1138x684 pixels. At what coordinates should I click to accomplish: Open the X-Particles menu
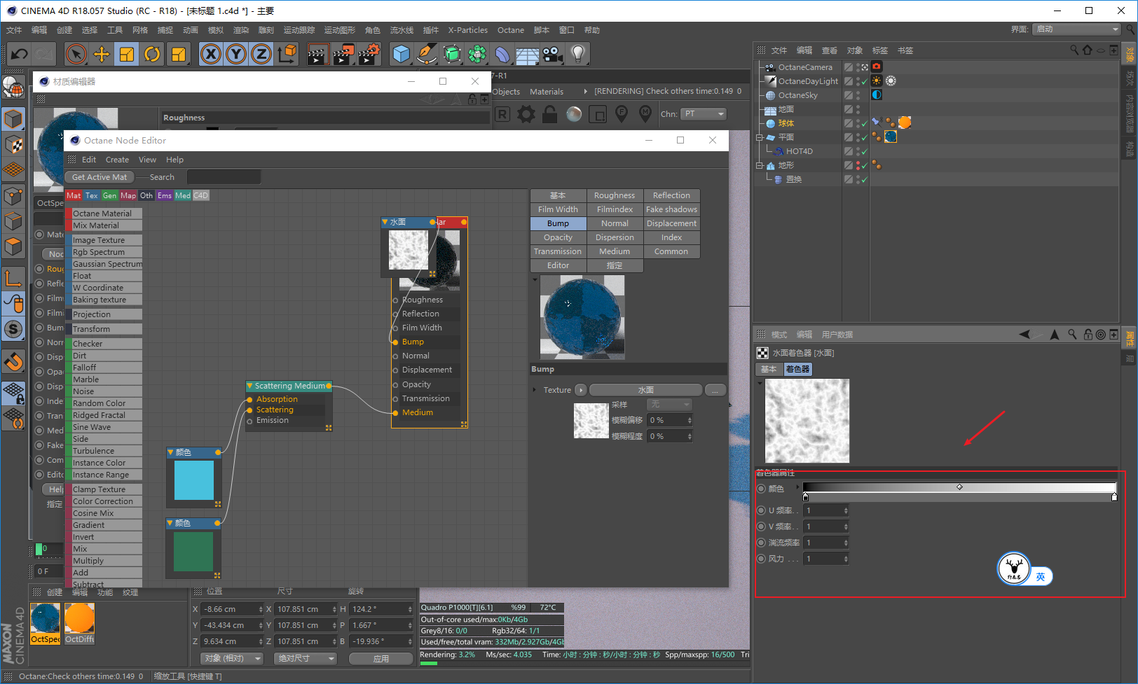coord(468,30)
